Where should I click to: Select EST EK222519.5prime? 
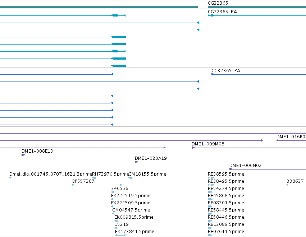click(x=131, y=196)
